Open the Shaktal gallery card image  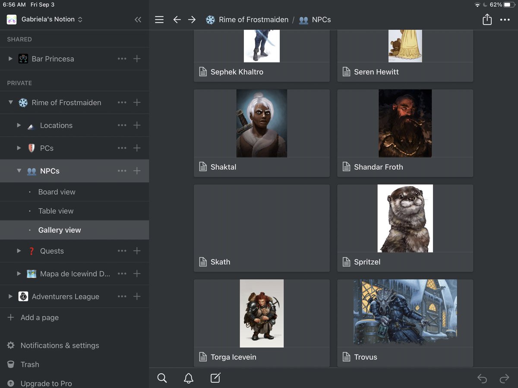tap(262, 123)
